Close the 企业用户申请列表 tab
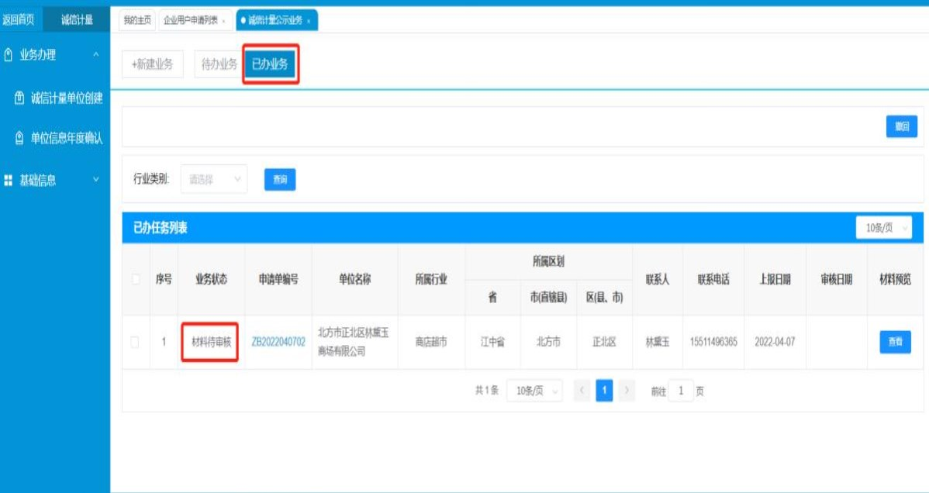Image resolution: width=929 pixels, height=493 pixels. pyautogui.click(x=223, y=21)
